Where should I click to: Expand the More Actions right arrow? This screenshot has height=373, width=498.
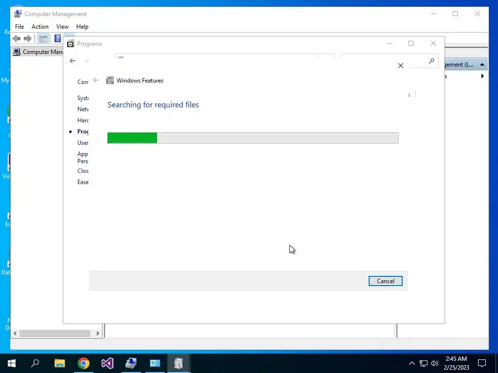(482, 76)
